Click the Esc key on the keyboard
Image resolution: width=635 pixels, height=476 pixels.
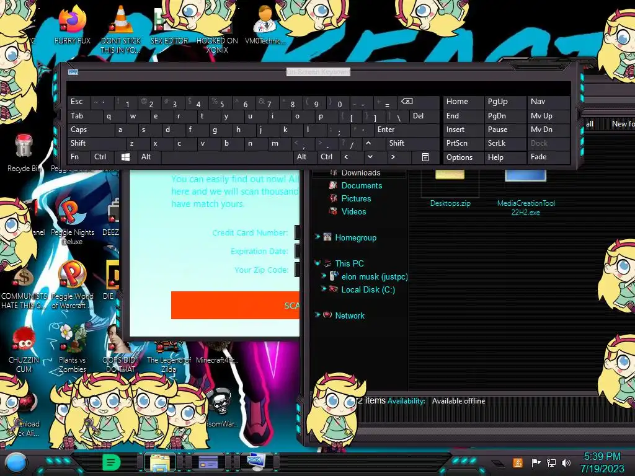click(x=79, y=102)
